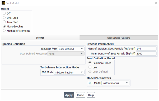
Task: Pick the Moss-Brookes model option
Action: 4,26
